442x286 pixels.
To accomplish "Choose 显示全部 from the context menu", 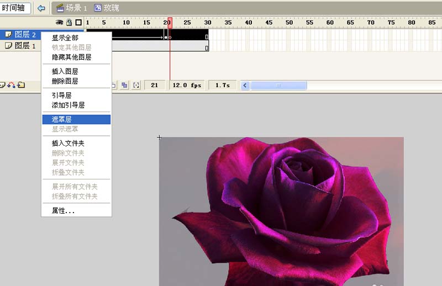I will 76,38.
